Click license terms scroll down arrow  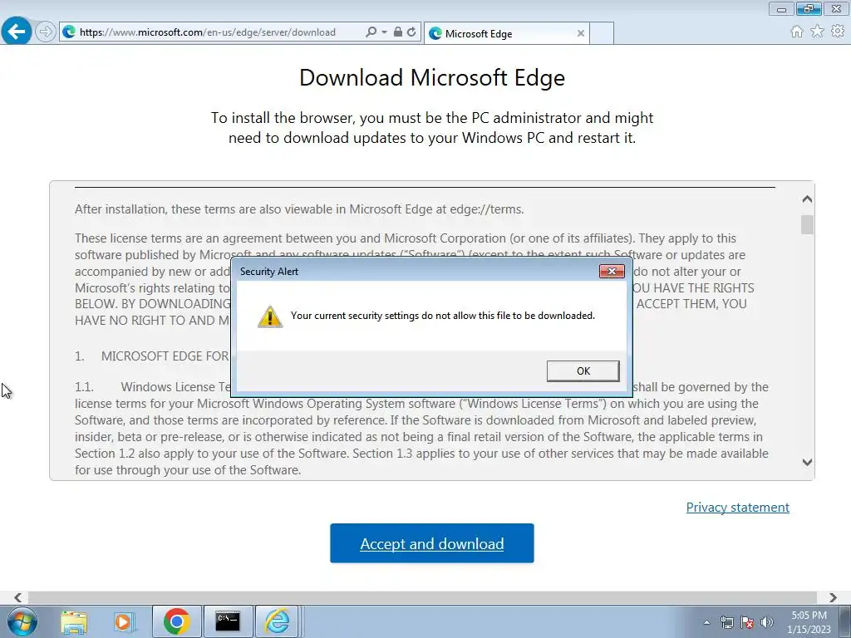point(807,462)
